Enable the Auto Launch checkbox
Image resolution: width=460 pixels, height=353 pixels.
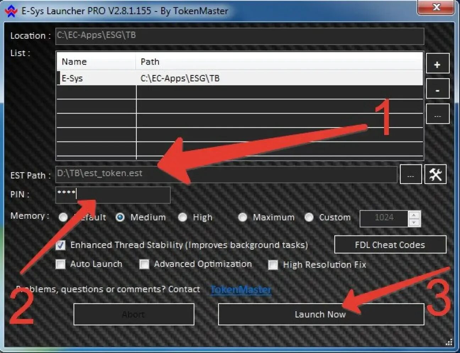61,264
